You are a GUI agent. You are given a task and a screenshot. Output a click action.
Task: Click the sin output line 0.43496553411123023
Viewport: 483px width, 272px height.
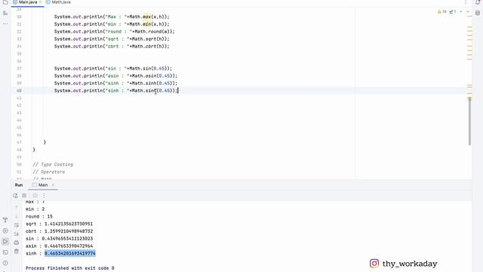[x=59, y=239]
